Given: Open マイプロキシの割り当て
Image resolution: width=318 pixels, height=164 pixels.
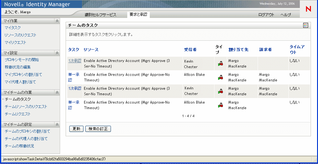Looking at the screenshot, I should [x=23, y=75].
